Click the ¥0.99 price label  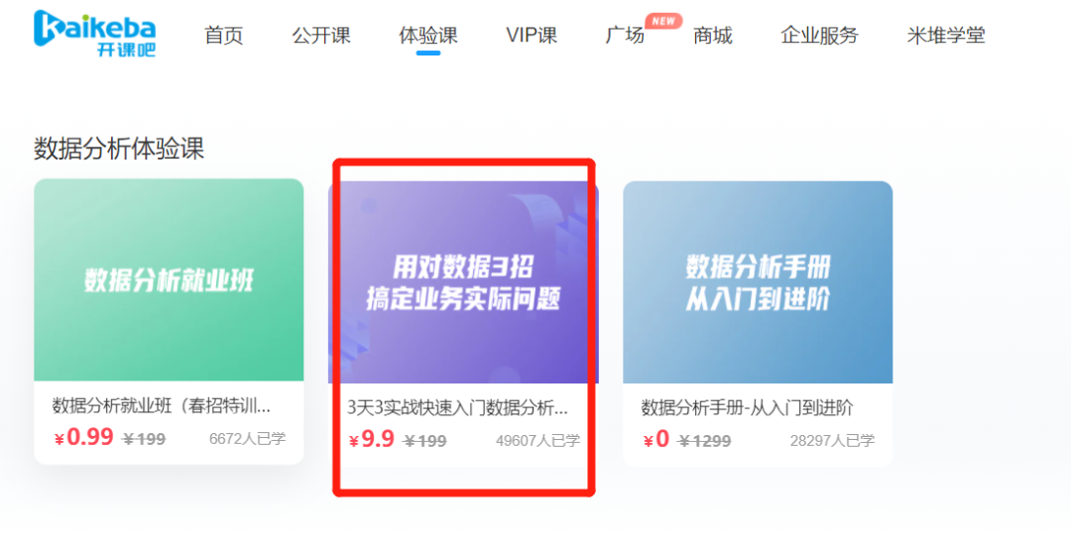(x=83, y=437)
